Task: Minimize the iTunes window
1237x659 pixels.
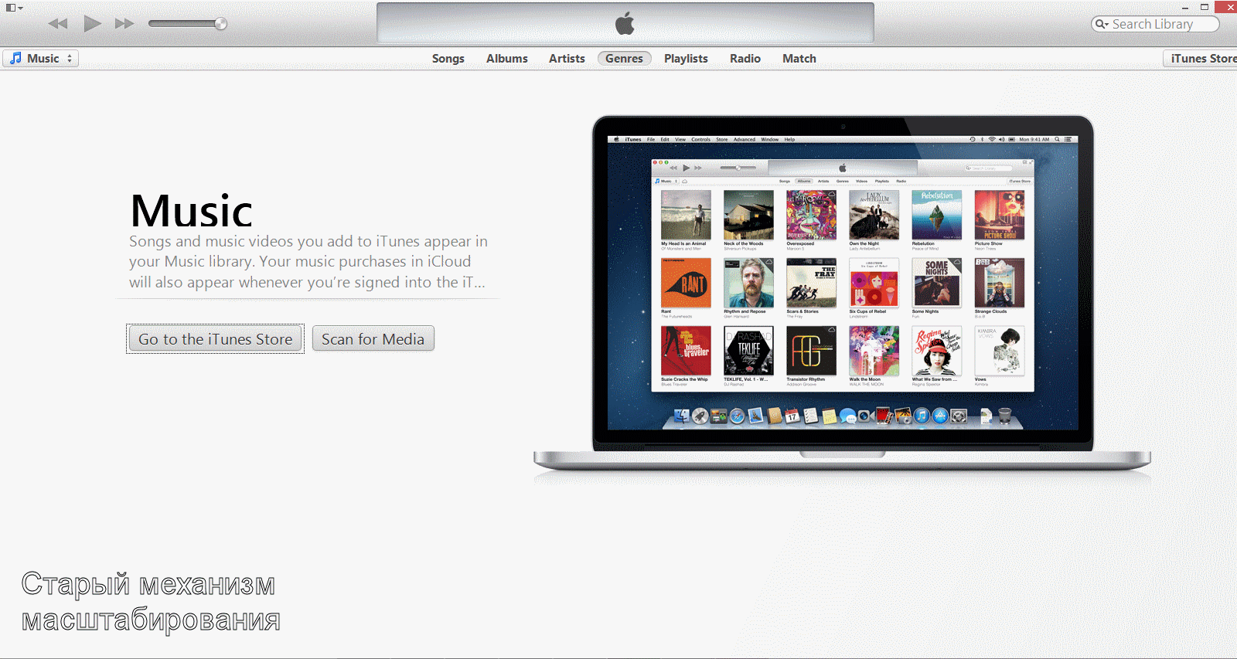Action: (x=1185, y=8)
